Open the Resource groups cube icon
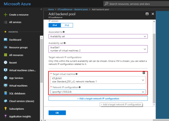 [5, 47]
